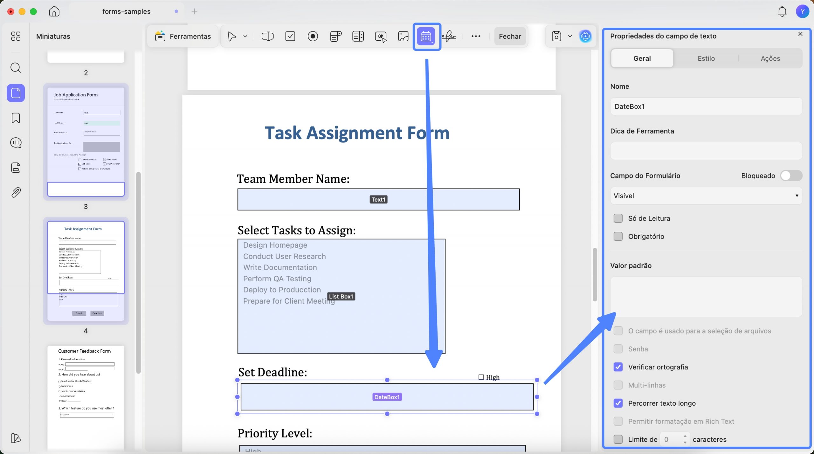Switch to the Geral tab
This screenshot has height=454, width=814.
tap(642, 58)
